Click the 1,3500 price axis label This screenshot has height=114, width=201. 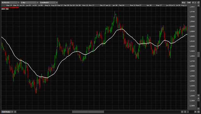pos(192,22)
